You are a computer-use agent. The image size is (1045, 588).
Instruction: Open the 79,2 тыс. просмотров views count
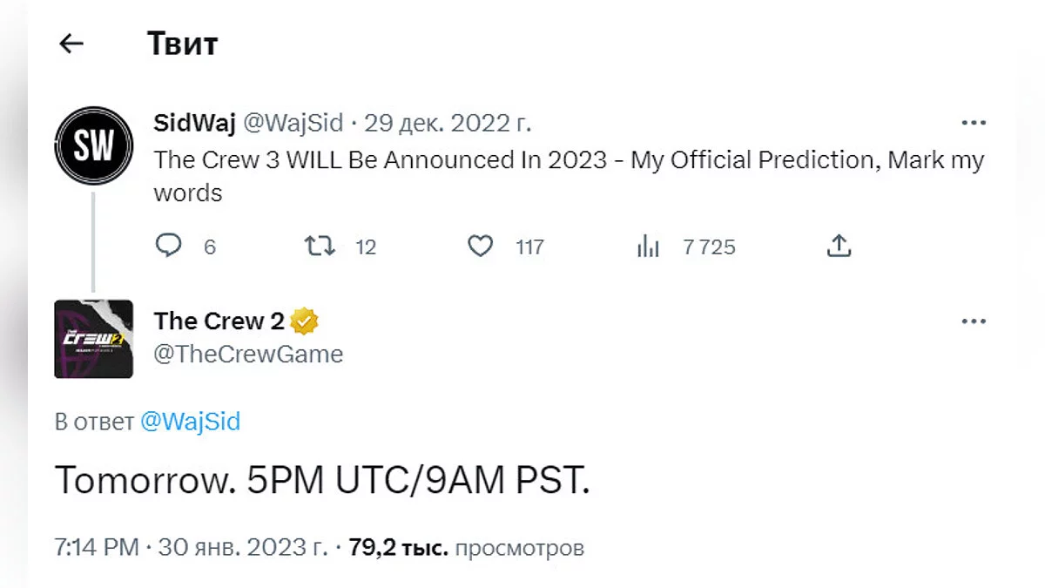(466, 548)
